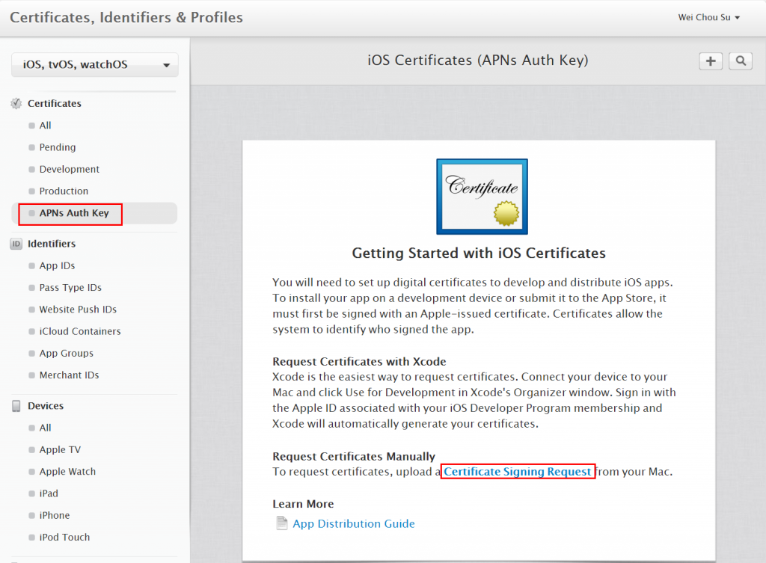Click the Certificates, Identifiers & Profiles title

126,18
